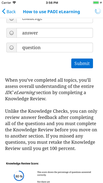Select the partially hidden 'challenge' radio button
103x183 pixels.
click(x=12, y=19)
